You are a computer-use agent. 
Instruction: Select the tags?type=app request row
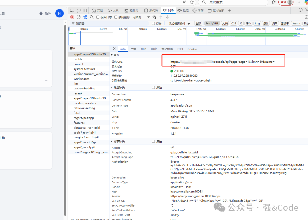tap(89, 118)
